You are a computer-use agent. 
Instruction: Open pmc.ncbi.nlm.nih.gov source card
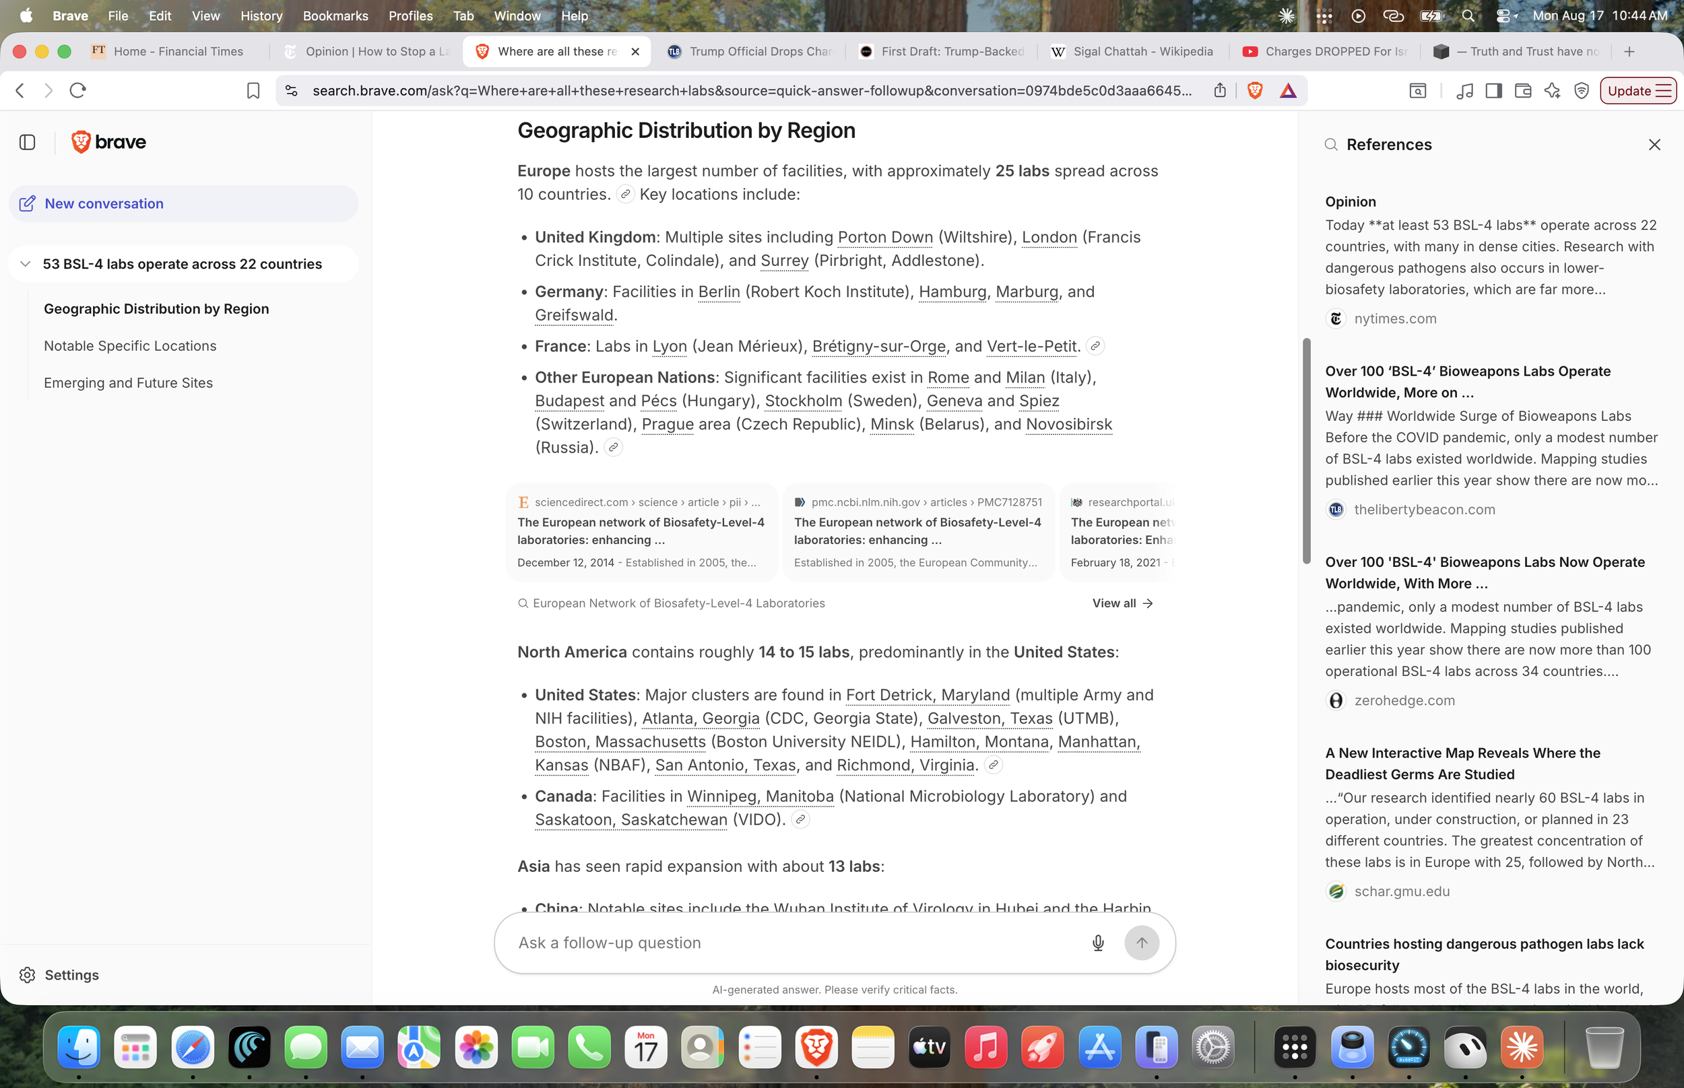918,532
